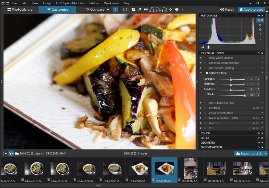The image size is (269, 188).
Task: Click Shadows value input field
Action: [x=251, y=89]
